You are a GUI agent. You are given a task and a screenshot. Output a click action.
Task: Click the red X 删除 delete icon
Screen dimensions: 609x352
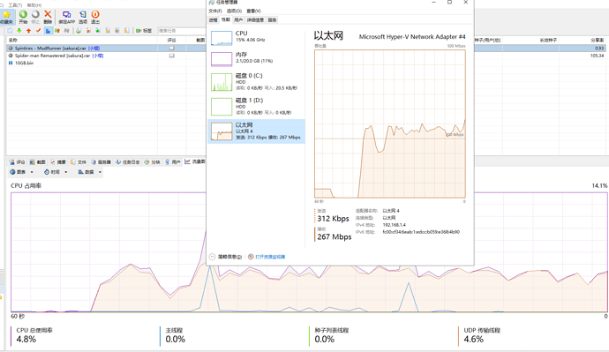(48, 17)
